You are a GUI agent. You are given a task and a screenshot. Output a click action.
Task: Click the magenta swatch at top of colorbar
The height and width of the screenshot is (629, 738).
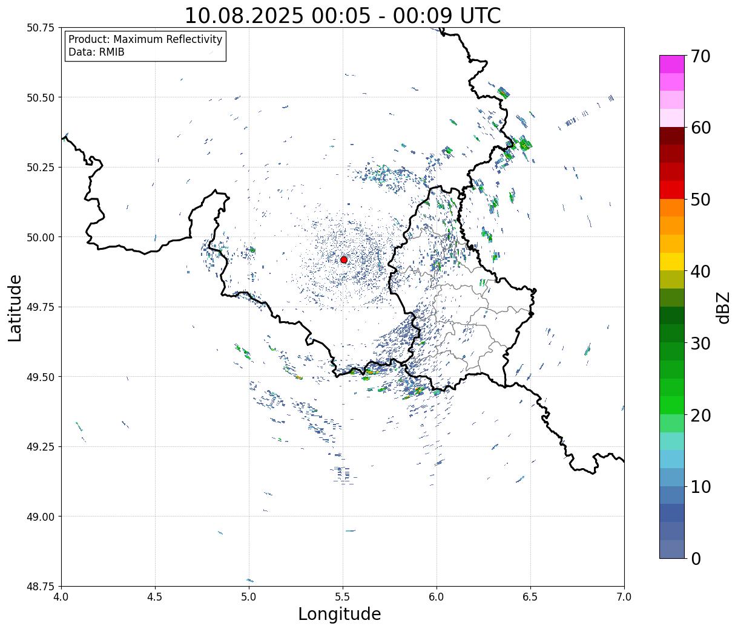click(672, 64)
